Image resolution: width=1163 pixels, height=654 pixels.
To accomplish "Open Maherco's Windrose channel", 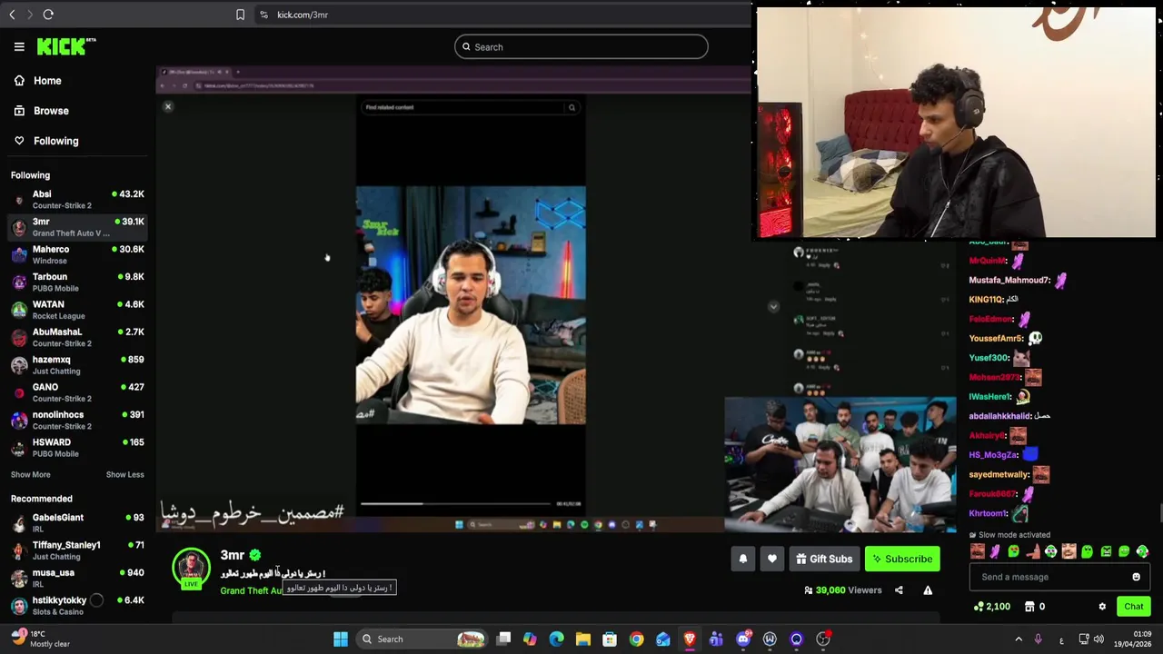I will click(x=77, y=254).
